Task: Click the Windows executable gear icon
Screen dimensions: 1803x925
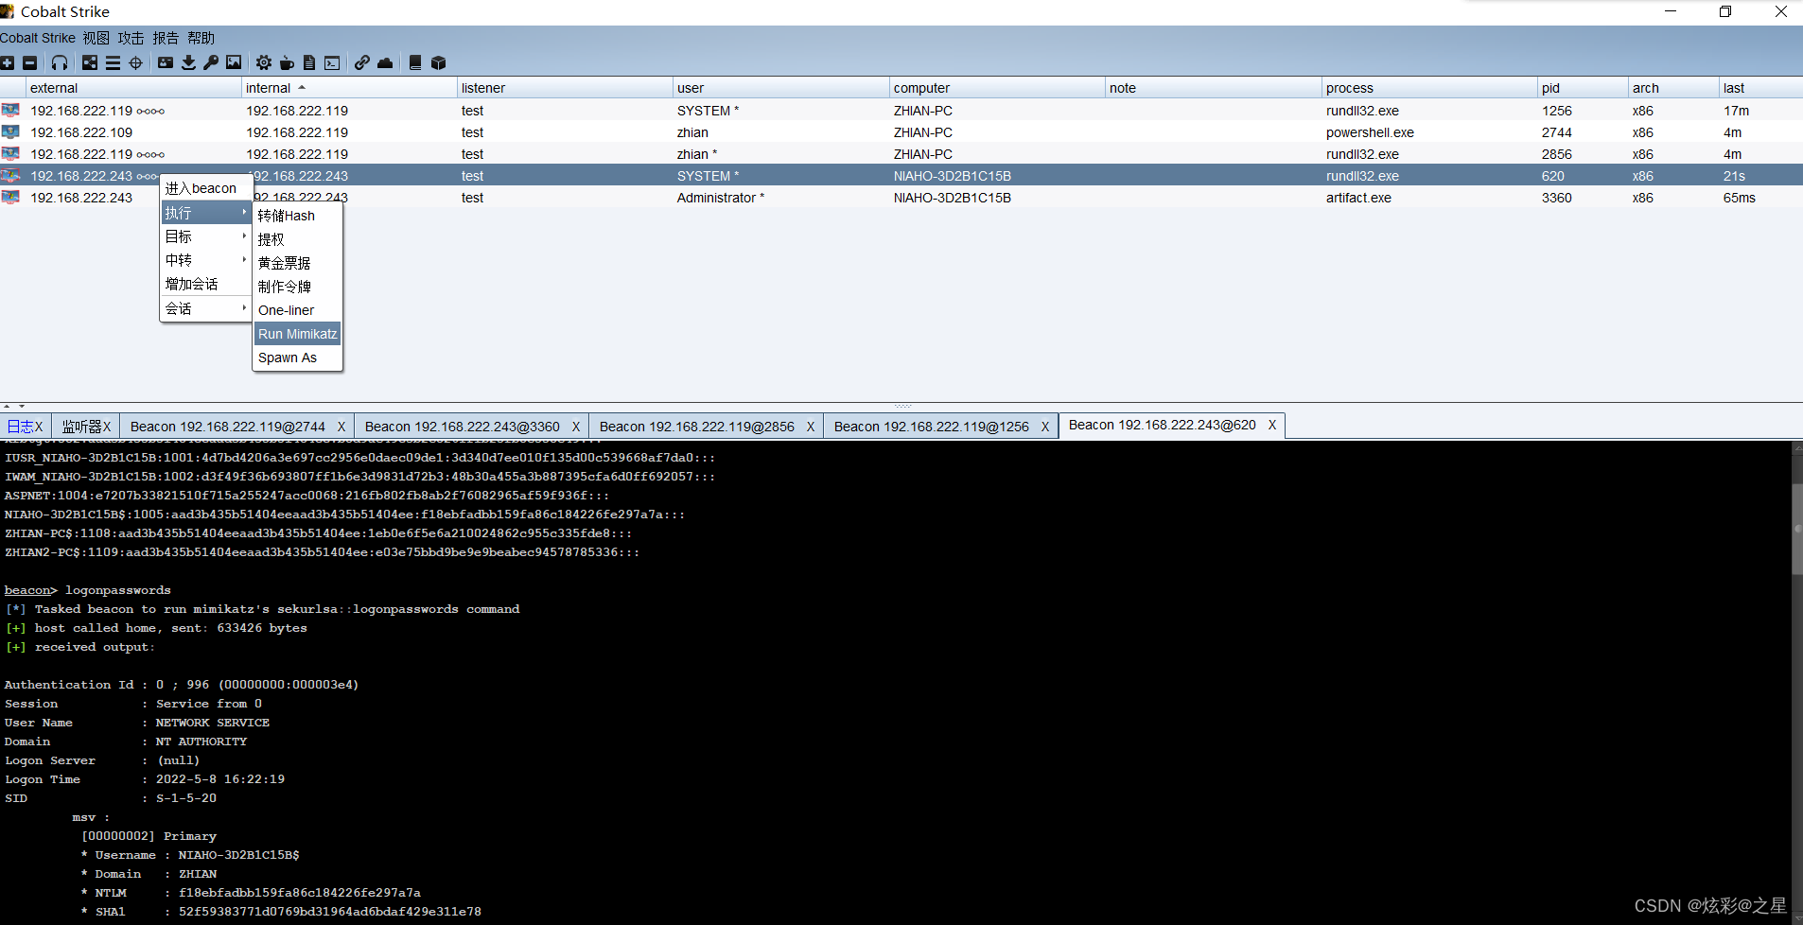Action: (264, 62)
